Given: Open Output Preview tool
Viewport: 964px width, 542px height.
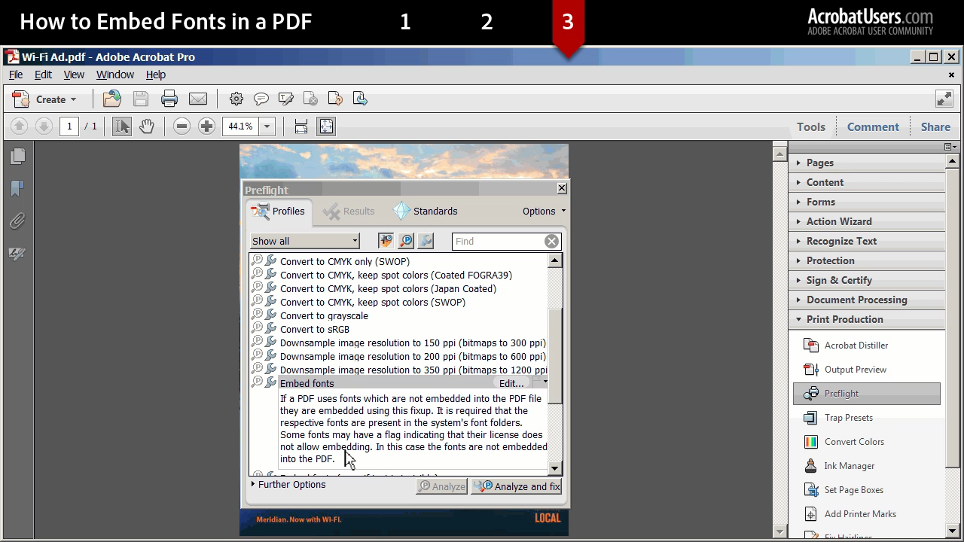Looking at the screenshot, I should click(856, 370).
